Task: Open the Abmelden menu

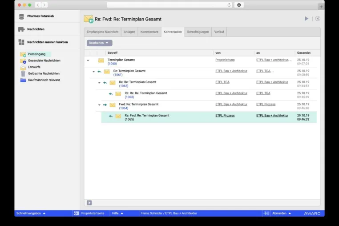Action: (282, 213)
